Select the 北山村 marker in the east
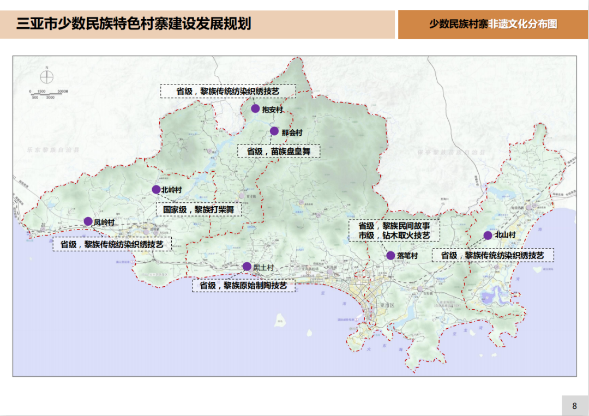The width and height of the screenshot is (589, 416). [488, 236]
